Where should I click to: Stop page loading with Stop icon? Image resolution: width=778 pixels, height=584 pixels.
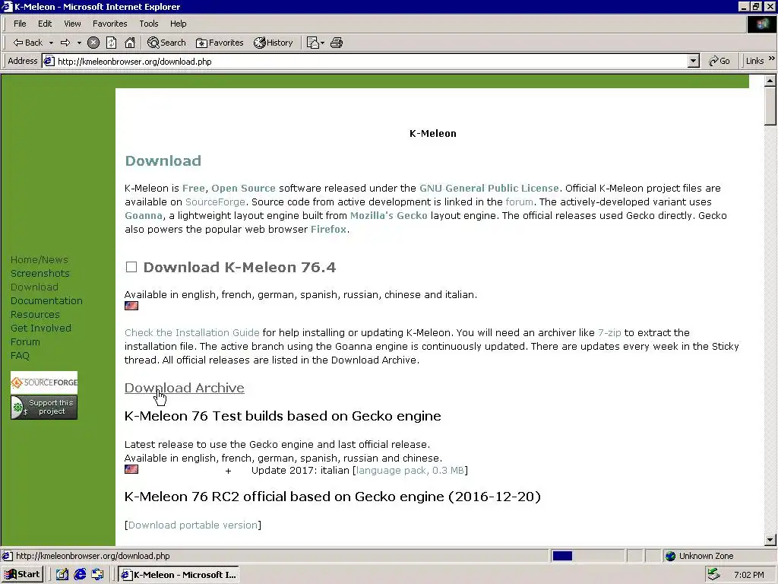coord(93,43)
